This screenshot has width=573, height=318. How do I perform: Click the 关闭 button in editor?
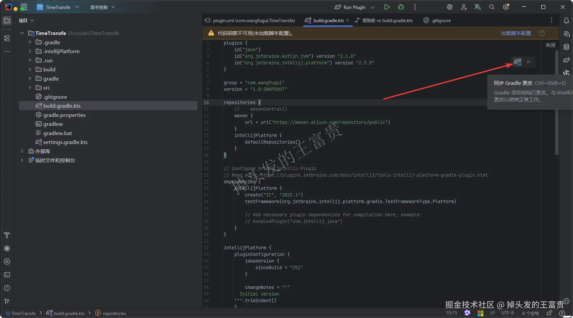coord(550,45)
